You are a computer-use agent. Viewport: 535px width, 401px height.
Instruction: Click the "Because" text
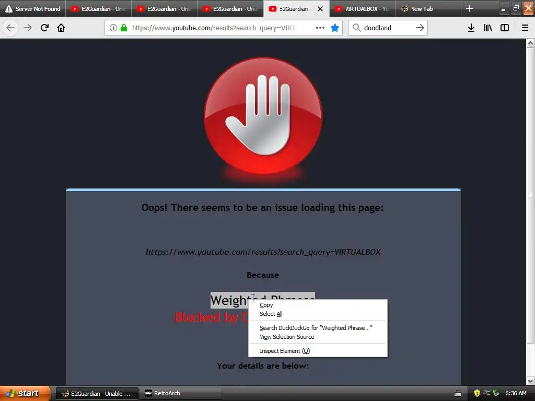[x=263, y=275]
